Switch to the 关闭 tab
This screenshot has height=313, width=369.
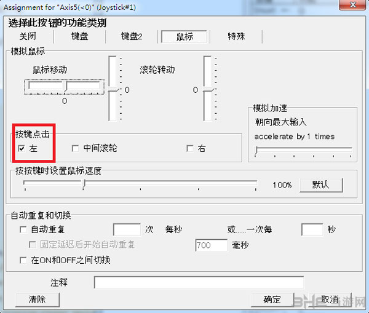tap(28, 37)
